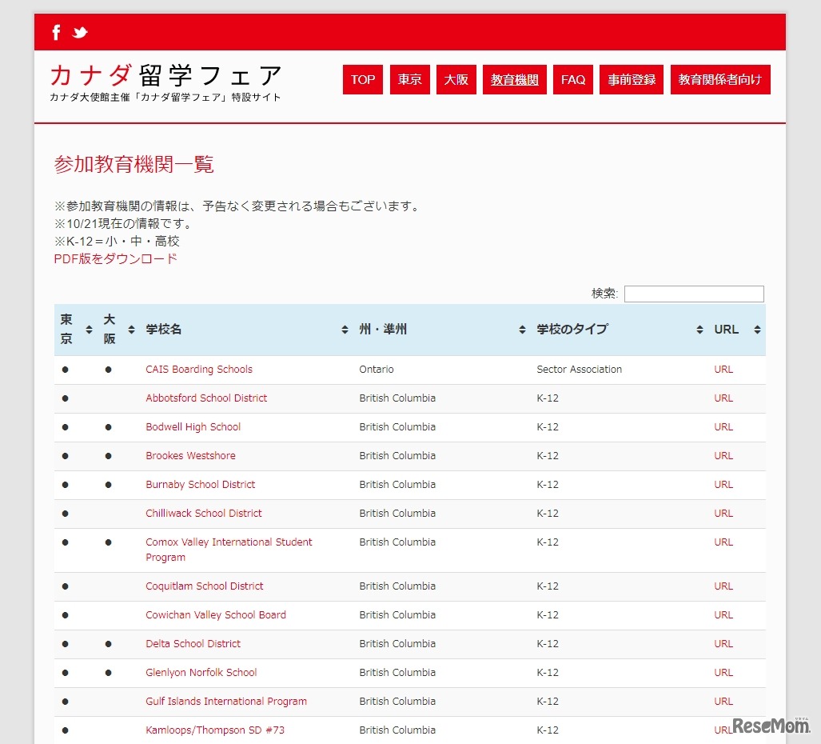This screenshot has height=744, width=821.
Task: Open the TOP navigation item
Action: [362, 79]
